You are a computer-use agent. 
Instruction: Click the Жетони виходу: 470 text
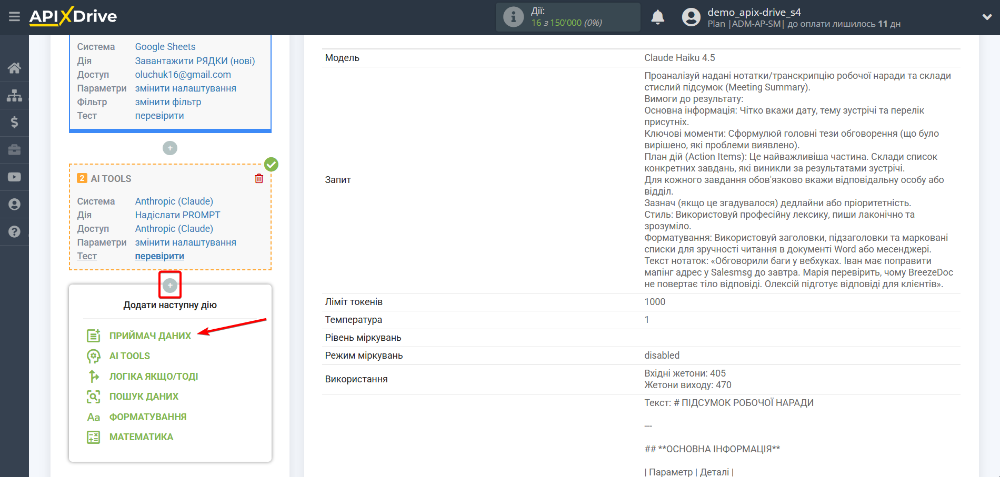coord(688,385)
